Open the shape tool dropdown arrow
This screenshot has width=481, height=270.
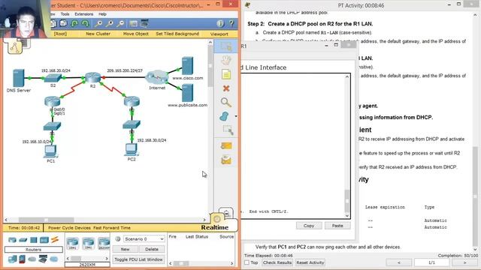pyautogui.click(x=235, y=116)
